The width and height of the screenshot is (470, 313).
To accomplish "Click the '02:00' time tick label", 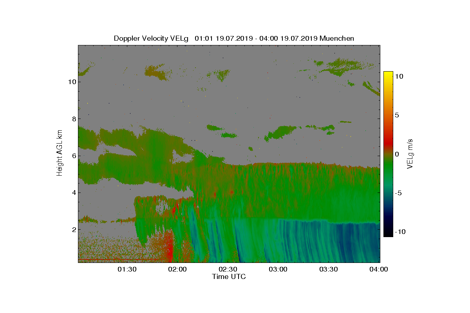I will [x=178, y=270].
